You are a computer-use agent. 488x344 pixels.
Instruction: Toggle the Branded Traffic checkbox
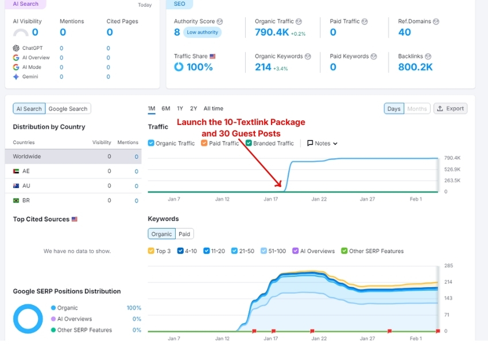point(249,143)
